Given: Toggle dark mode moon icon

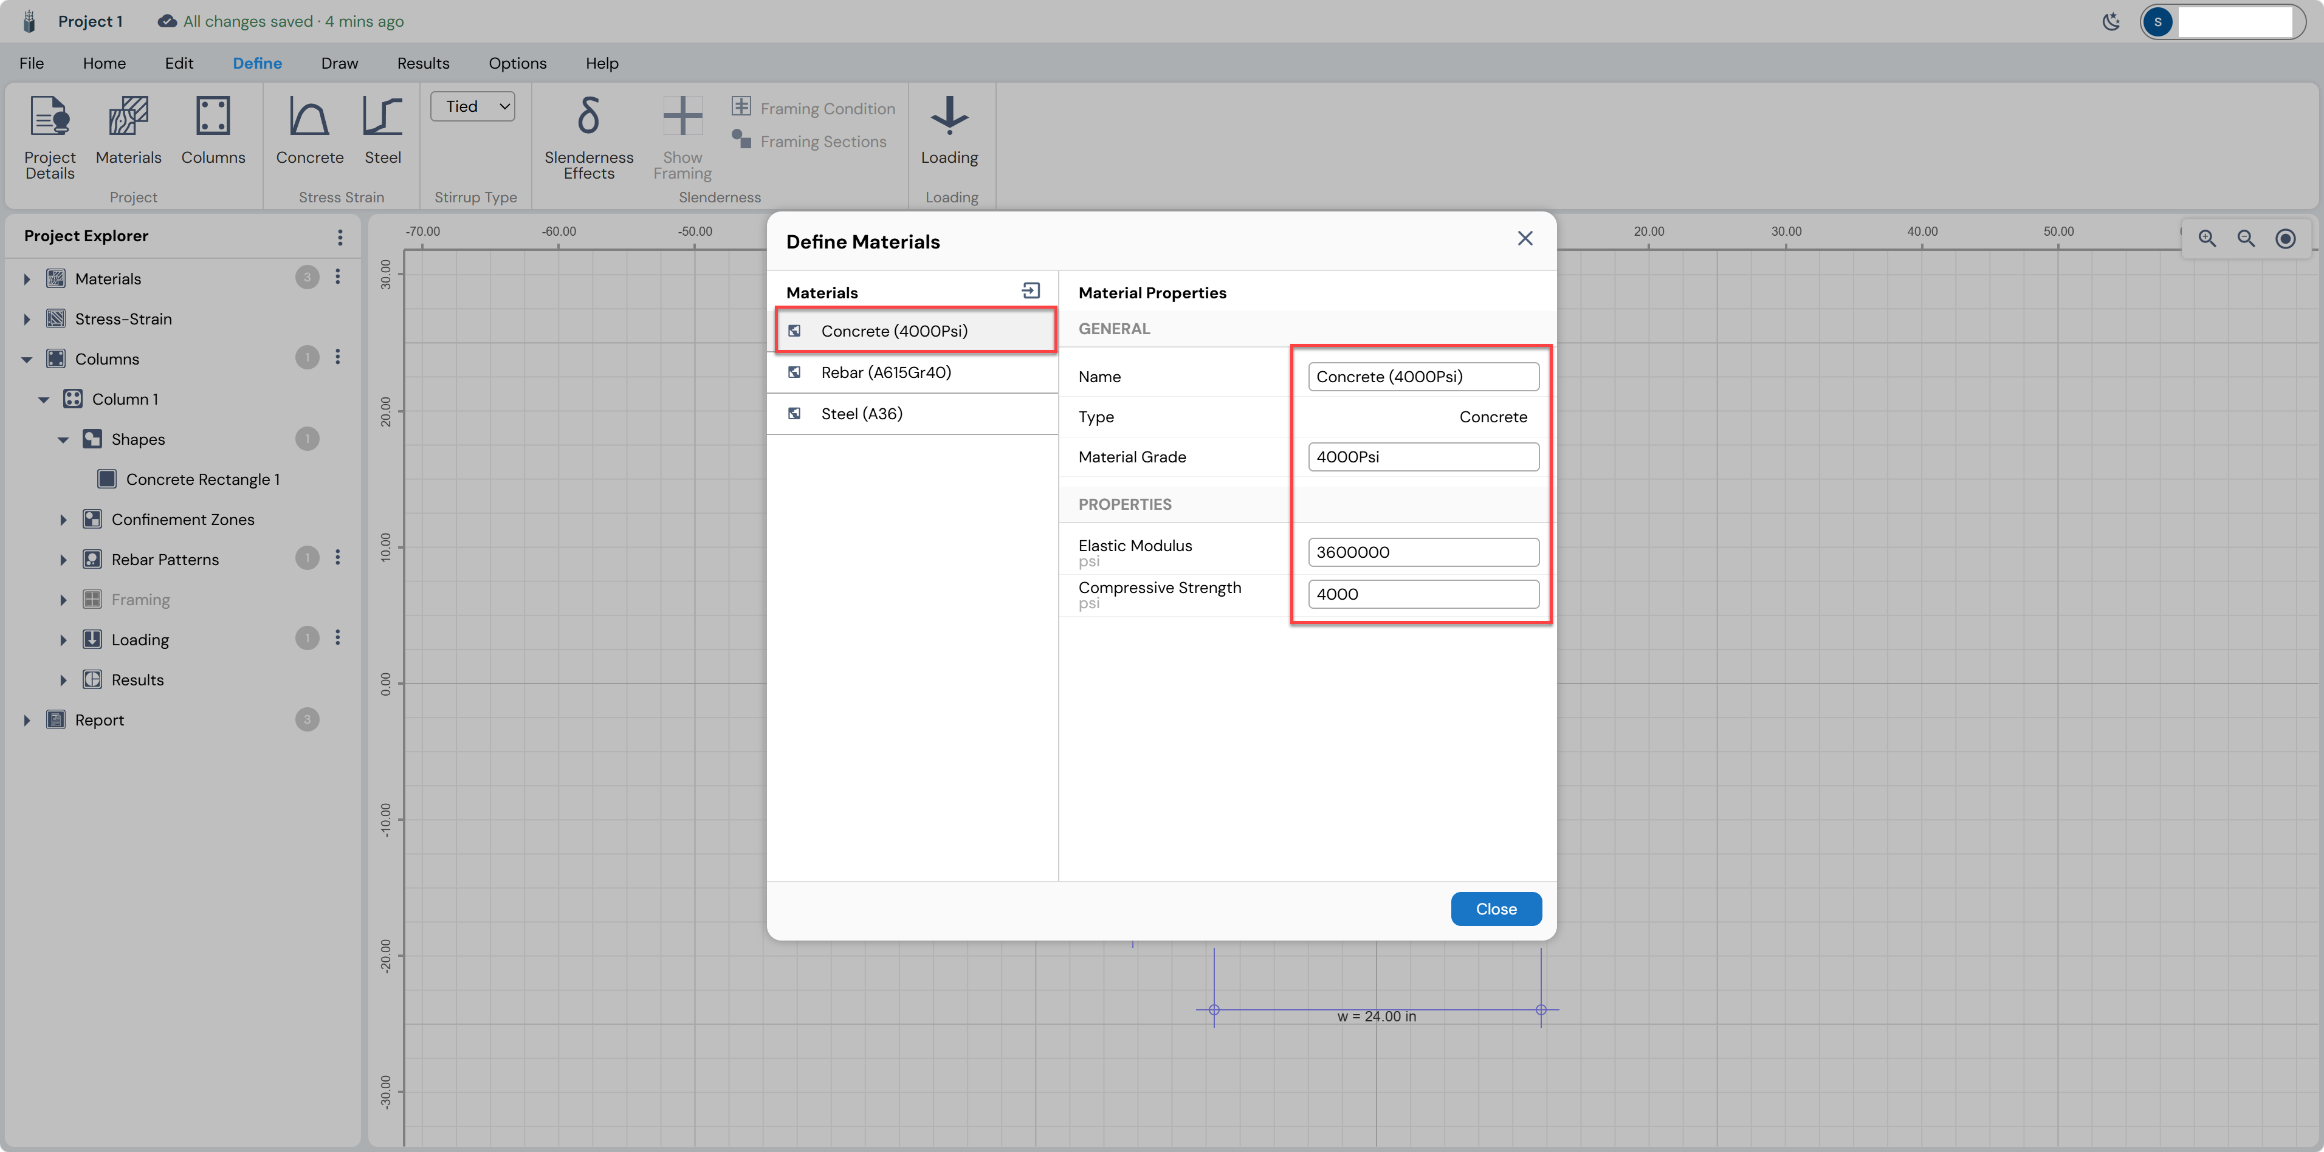Looking at the screenshot, I should pos(2111,22).
